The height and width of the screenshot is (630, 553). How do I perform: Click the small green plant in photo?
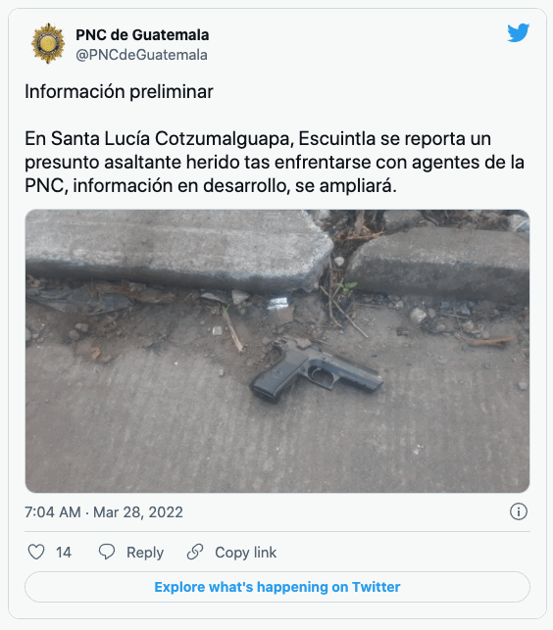[348, 286]
